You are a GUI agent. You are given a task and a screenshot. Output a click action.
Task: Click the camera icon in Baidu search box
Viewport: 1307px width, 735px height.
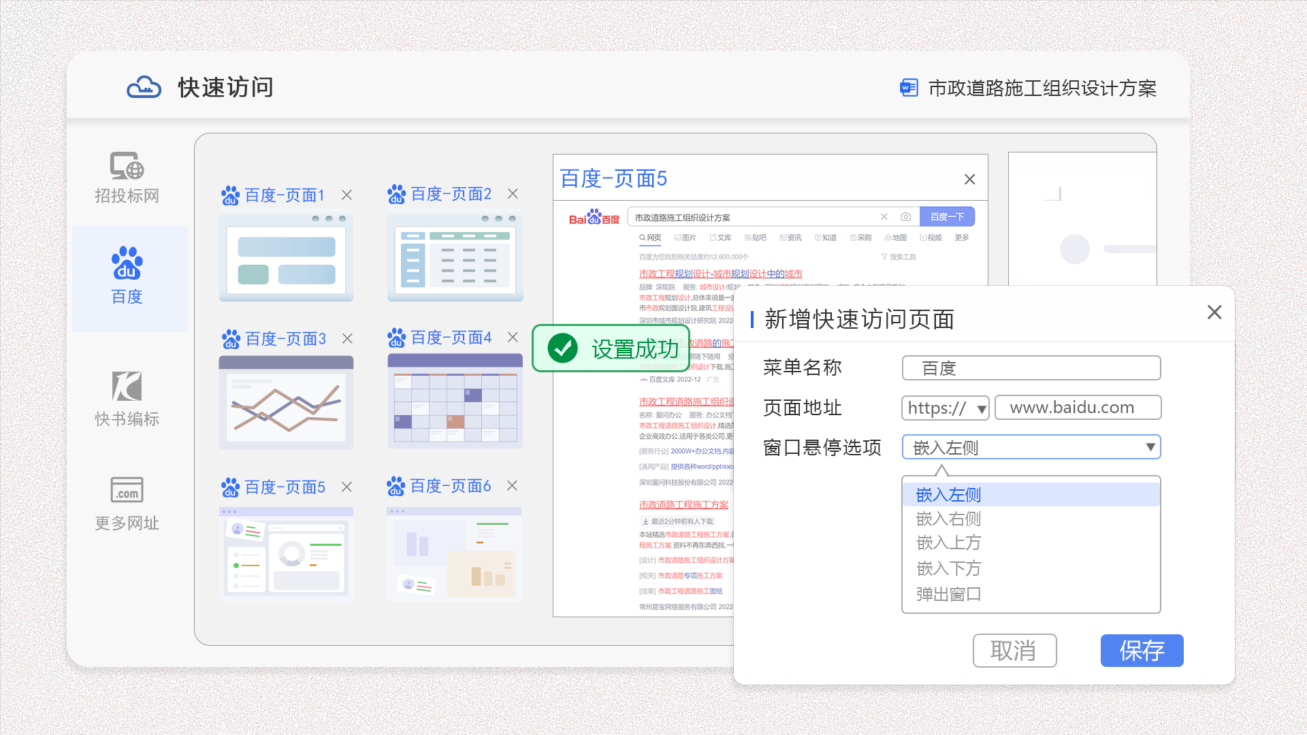pos(905,217)
